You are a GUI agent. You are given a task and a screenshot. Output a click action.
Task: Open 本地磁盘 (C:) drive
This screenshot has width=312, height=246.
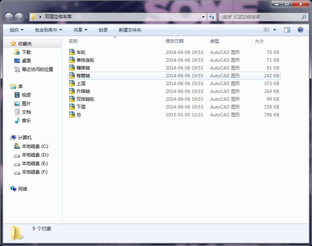click(x=31, y=146)
